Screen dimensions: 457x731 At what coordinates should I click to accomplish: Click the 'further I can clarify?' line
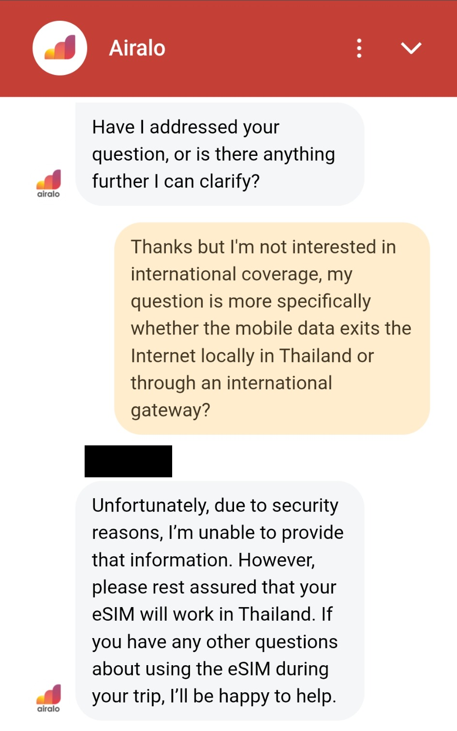pyautogui.click(x=176, y=181)
